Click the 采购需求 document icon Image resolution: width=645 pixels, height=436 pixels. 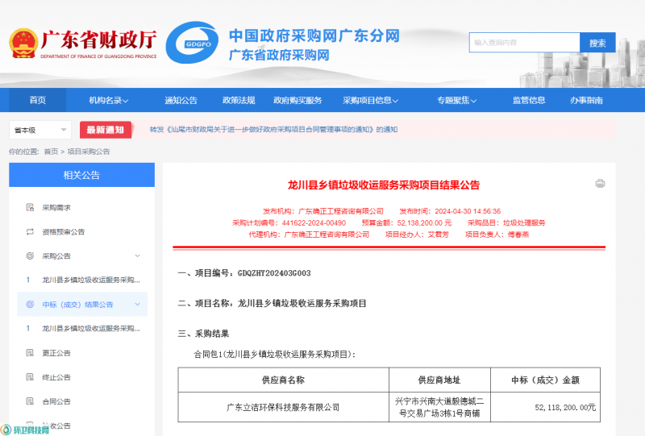[30, 207]
